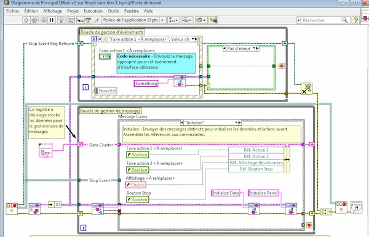Viewport: 369px width, 237px height.
Task: Go to previous event case arrow
Action: 100,39
